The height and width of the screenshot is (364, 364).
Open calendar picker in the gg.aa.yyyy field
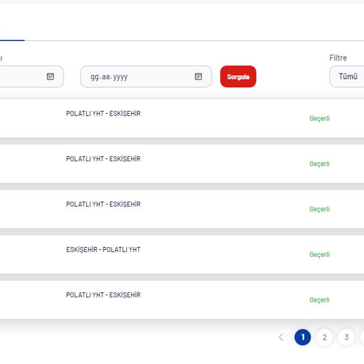pyautogui.click(x=199, y=77)
